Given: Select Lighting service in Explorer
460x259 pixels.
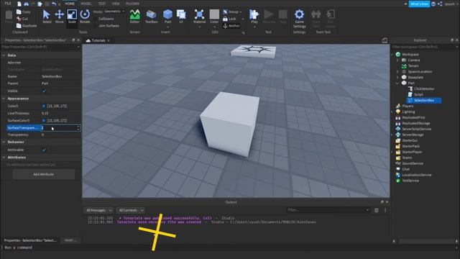Looking at the screenshot, I should pyautogui.click(x=408, y=112).
